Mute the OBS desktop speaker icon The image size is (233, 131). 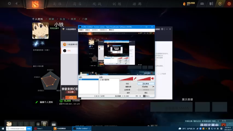pyautogui.click(x=153, y=79)
